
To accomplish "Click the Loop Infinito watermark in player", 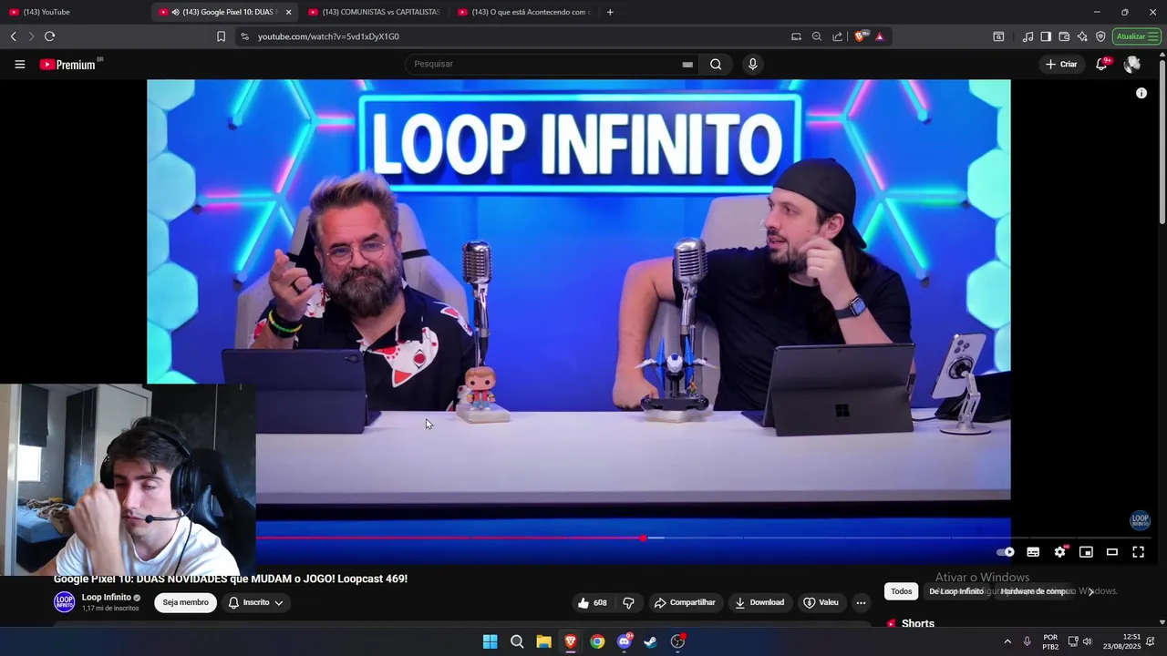I will point(1140,520).
